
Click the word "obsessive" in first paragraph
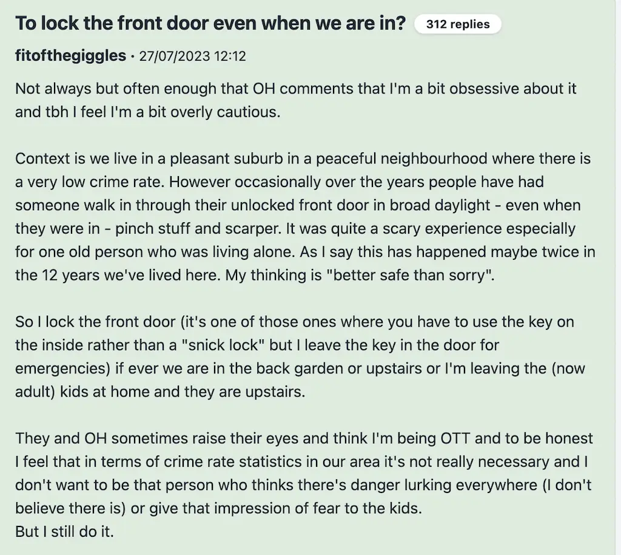(x=482, y=89)
